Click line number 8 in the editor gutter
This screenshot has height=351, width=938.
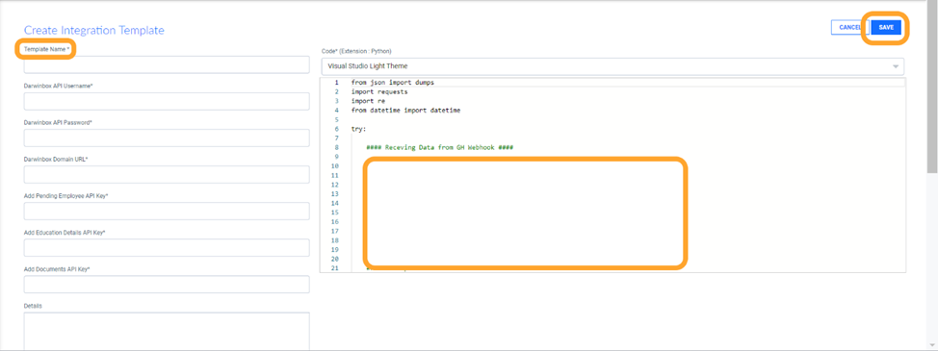(x=336, y=147)
